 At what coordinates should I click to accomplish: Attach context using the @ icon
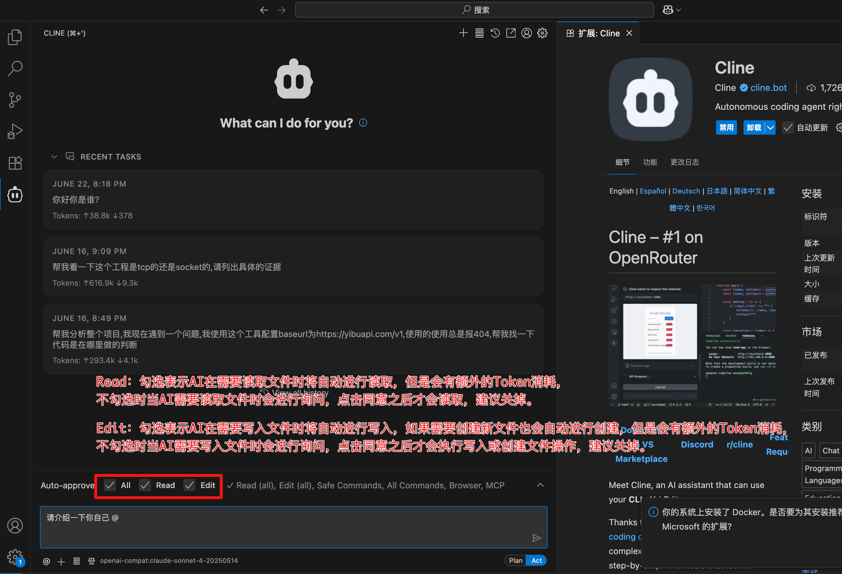pos(46,561)
